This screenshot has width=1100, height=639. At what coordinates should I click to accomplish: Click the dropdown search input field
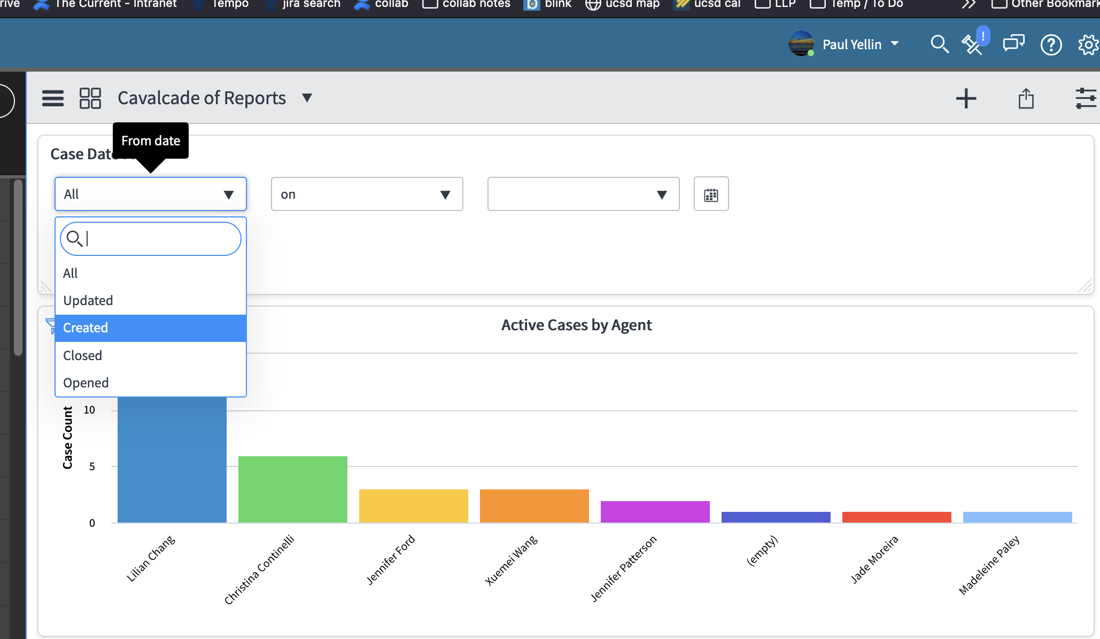pyautogui.click(x=151, y=239)
